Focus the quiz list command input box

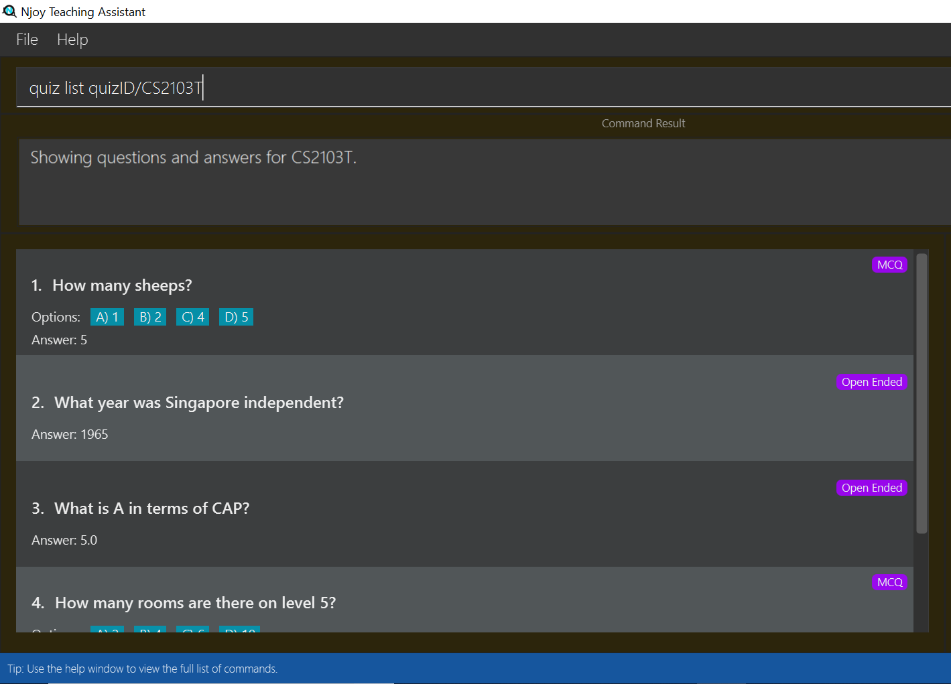[483, 87]
